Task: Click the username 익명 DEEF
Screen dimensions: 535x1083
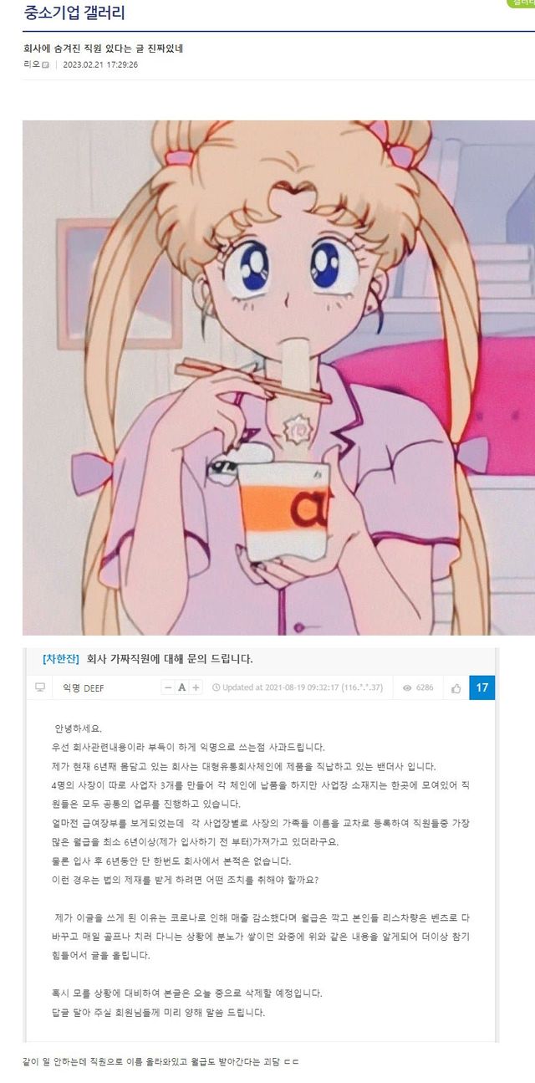Action: tap(84, 687)
